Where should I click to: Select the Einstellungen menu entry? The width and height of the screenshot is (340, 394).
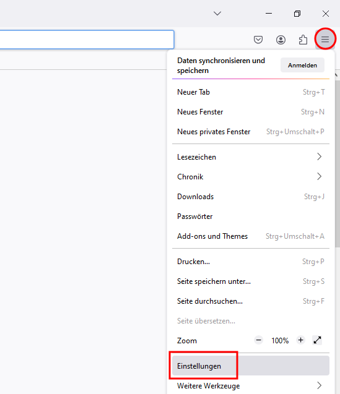[251, 366]
